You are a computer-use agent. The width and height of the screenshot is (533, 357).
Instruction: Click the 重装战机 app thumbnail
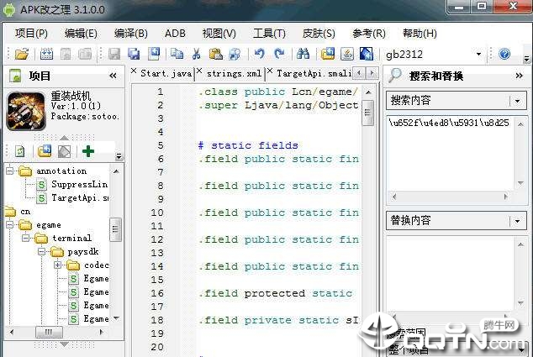[26, 111]
